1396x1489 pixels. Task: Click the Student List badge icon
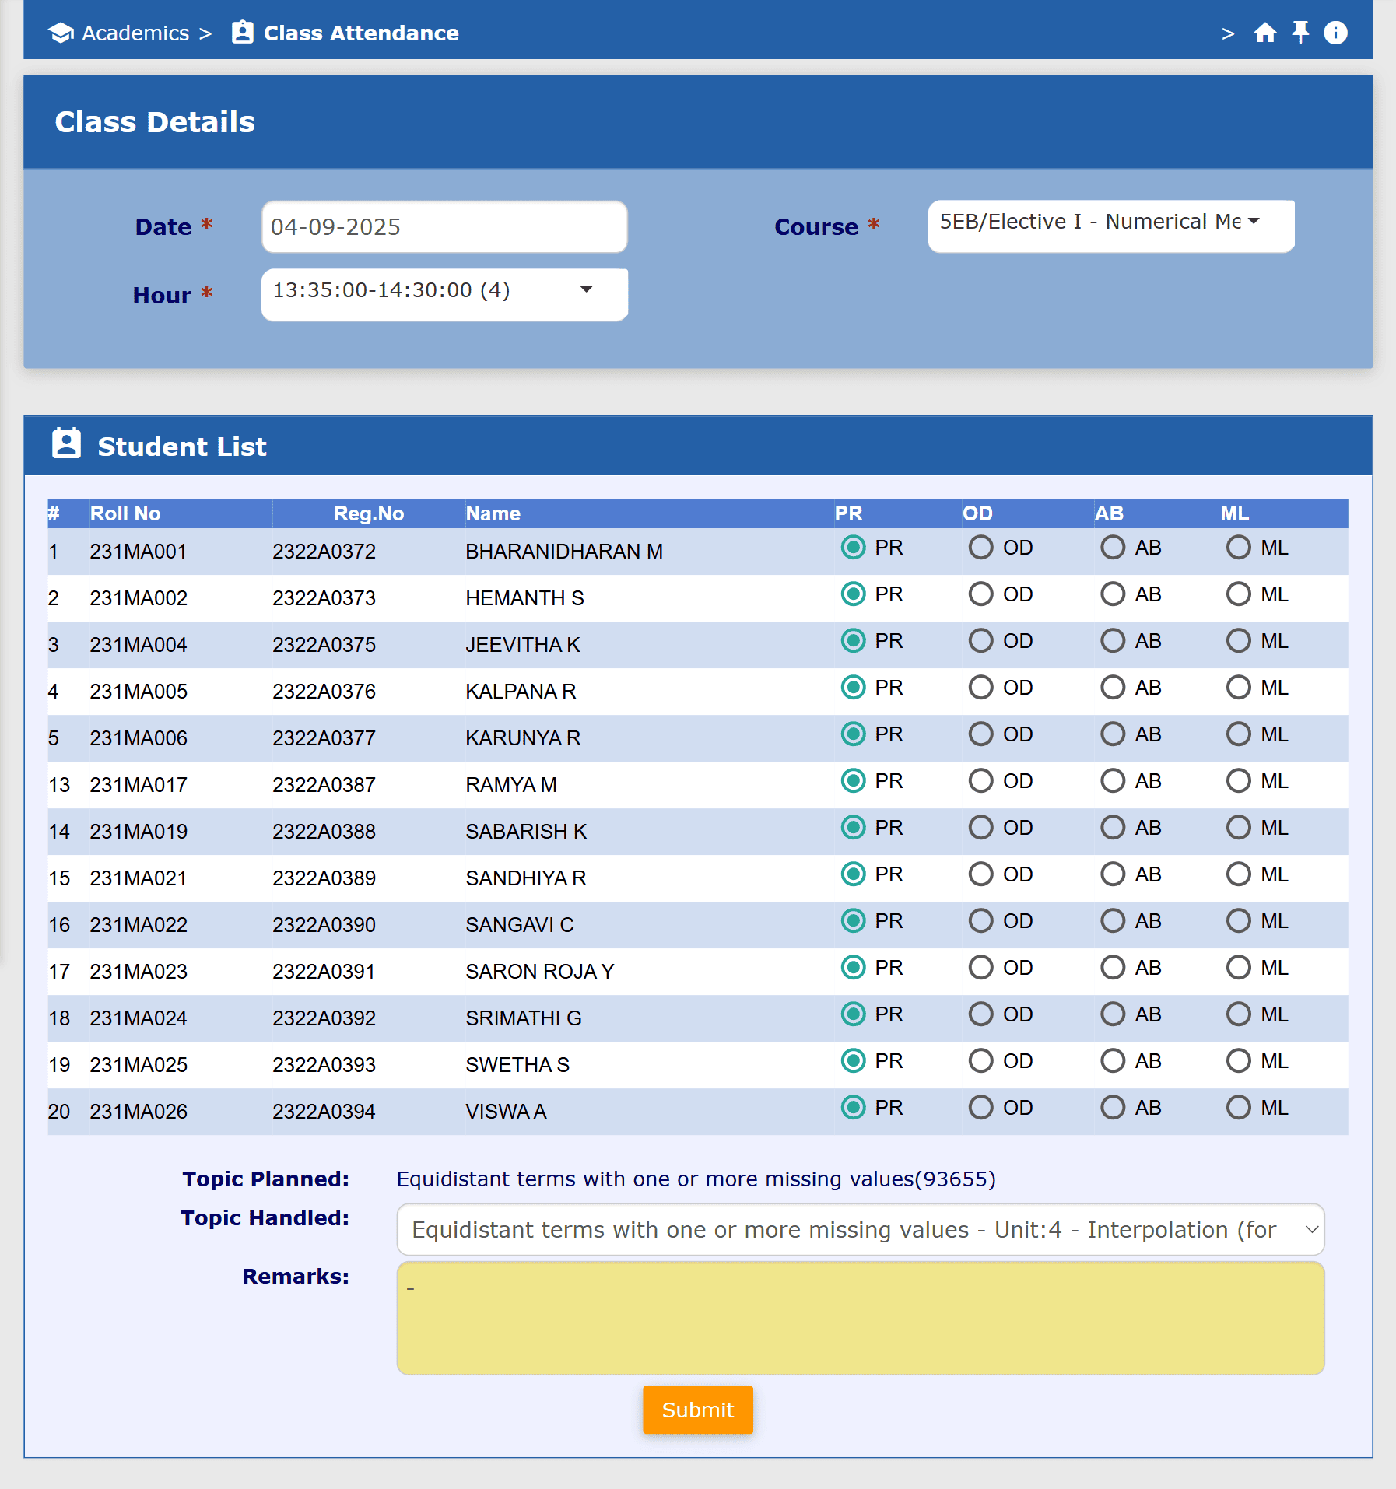[x=66, y=443]
